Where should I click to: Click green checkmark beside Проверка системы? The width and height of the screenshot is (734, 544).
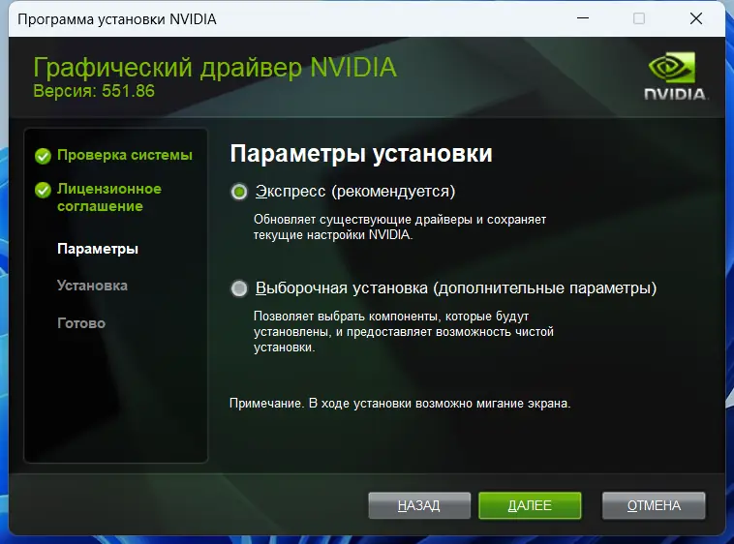coord(43,156)
